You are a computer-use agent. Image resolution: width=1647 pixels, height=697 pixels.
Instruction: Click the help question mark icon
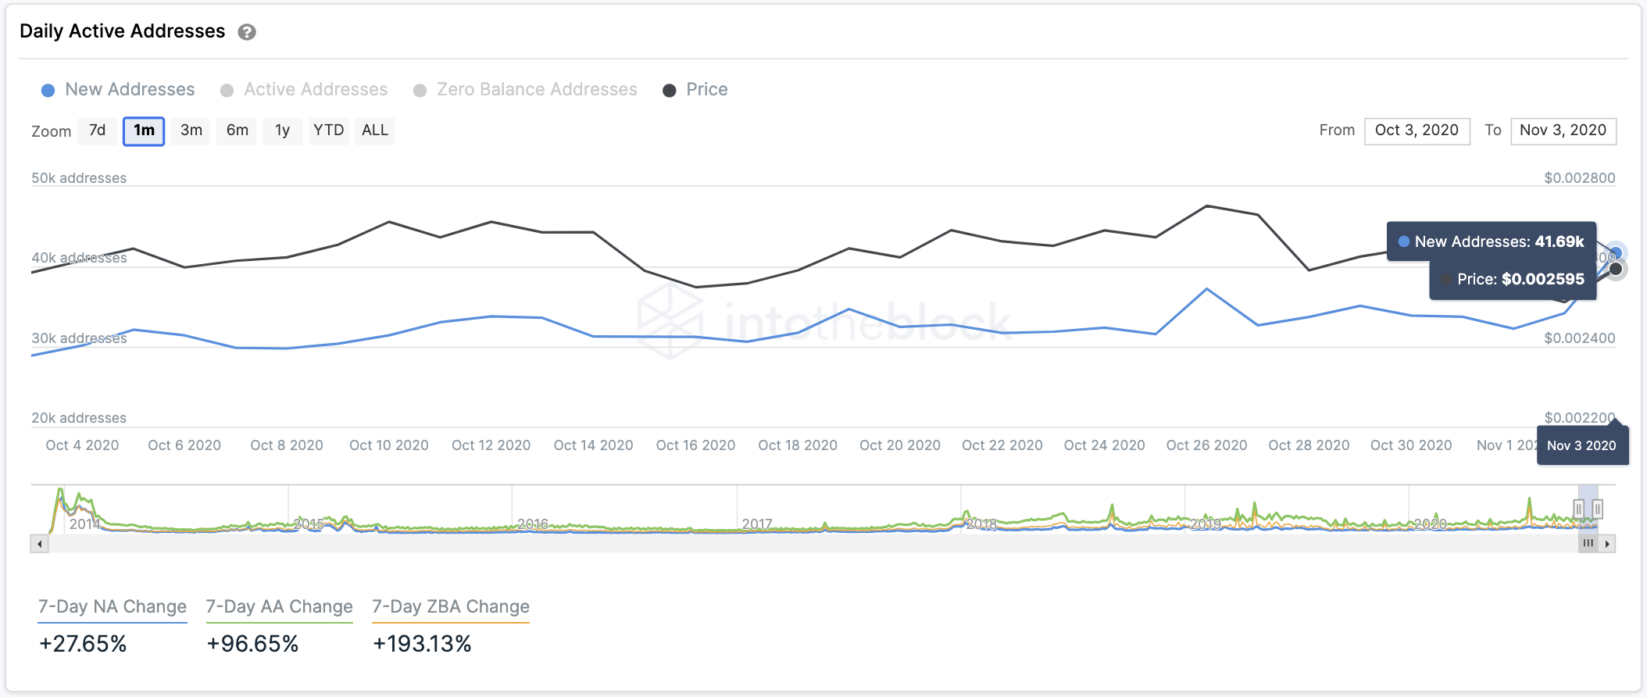tap(247, 32)
